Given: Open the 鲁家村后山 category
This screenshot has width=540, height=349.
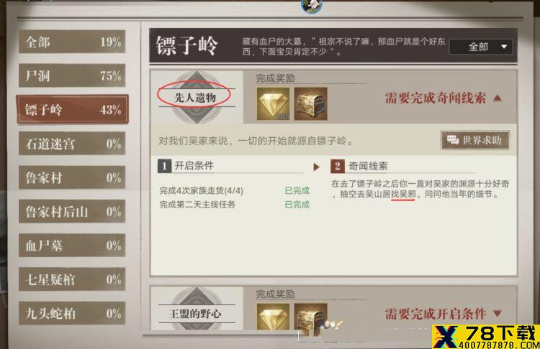Looking at the screenshot, I should point(72,212).
